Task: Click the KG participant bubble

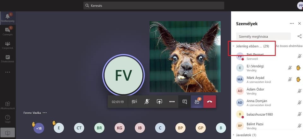Action: pos(120,128)
